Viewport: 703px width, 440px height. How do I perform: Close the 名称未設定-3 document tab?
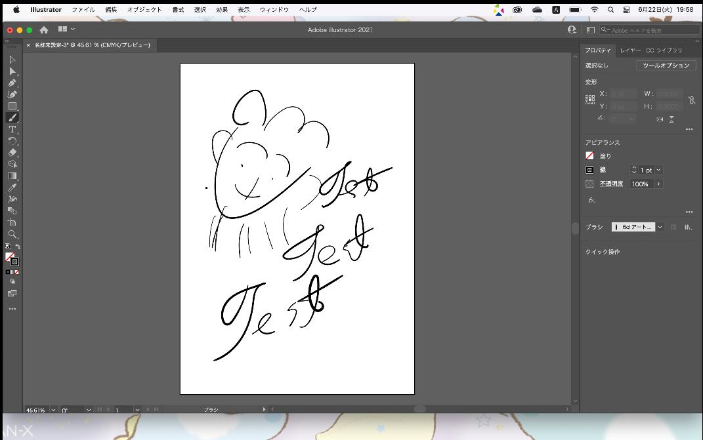click(28, 45)
